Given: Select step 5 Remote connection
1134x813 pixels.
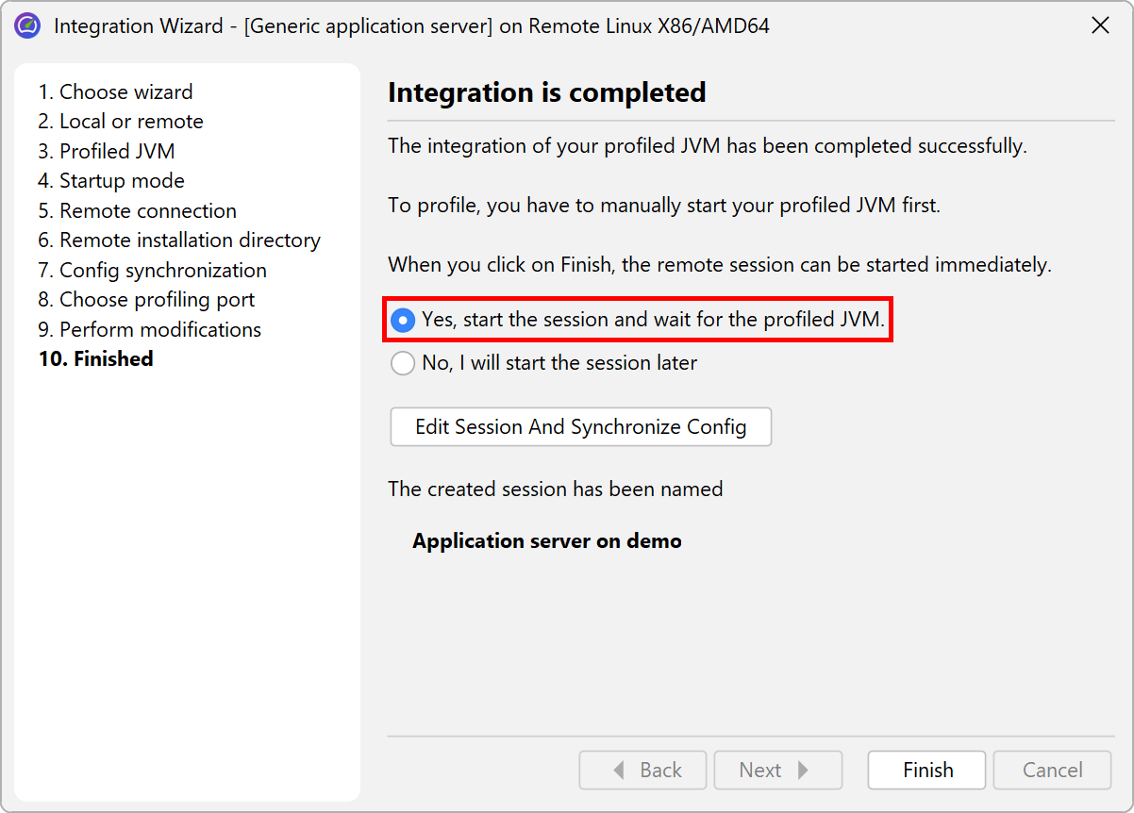Looking at the screenshot, I should click(x=137, y=211).
